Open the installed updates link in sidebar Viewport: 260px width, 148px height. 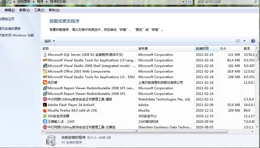[x=10, y=29]
